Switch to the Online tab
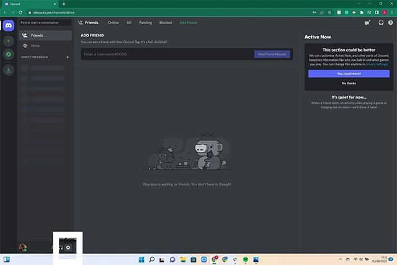Screen dimensions: 397x265 tap(113, 22)
